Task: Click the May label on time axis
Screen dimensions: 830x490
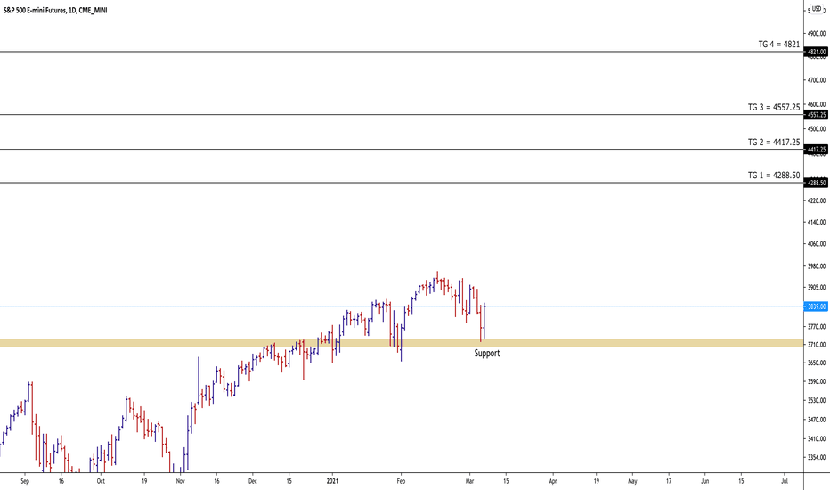Action: point(632,481)
